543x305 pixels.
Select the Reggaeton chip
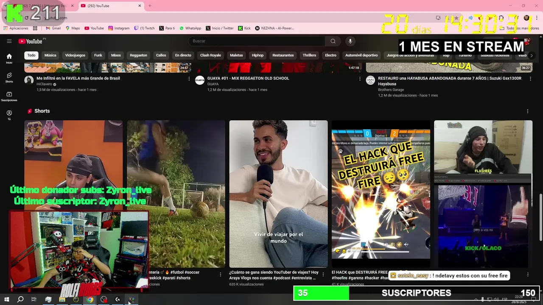[138, 55]
